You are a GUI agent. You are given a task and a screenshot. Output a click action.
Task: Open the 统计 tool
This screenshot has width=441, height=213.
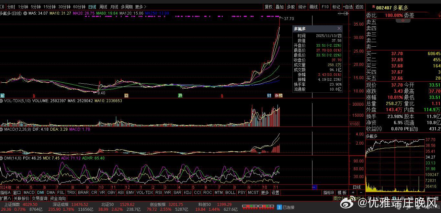click(302, 7)
